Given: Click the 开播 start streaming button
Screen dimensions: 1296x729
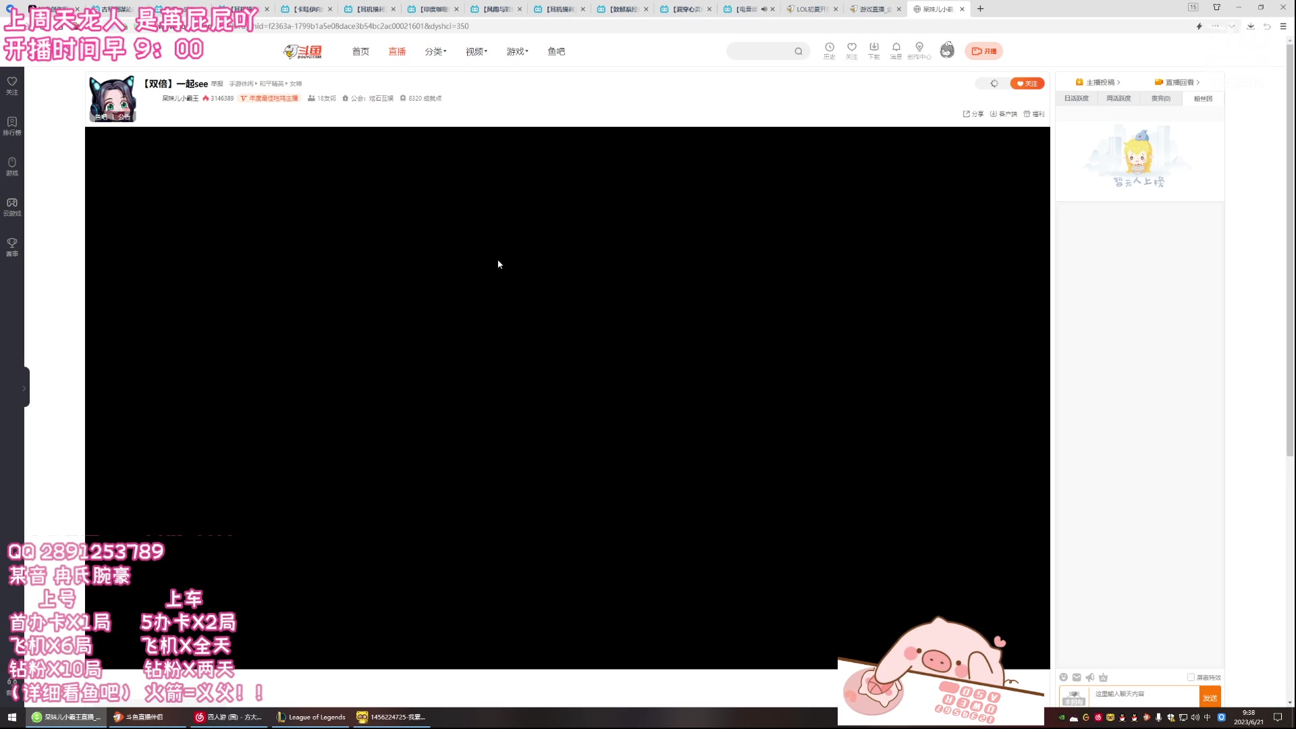Looking at the screenshot, I should coord(984,51).
